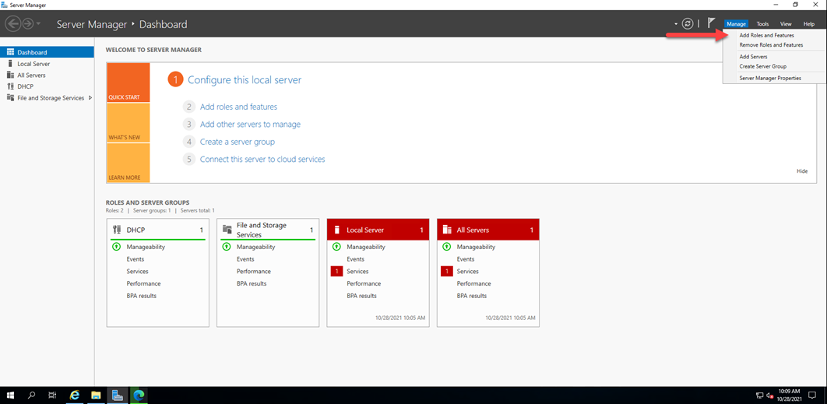Image resolution: width=827 pixels, height=404 pixels.
Task: Open File and Storage Services tile header
Action: [268, 230]
